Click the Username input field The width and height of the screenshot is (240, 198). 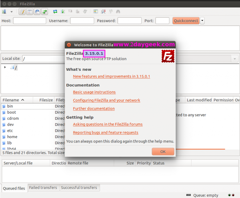[82, 21]
